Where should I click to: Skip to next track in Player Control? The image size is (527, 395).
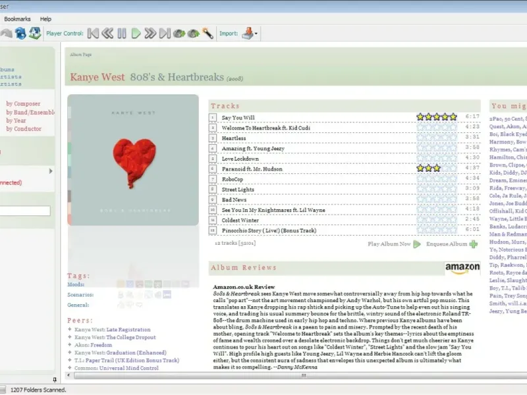[x=165, y=34]
